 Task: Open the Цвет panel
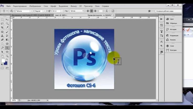(172, 19)
